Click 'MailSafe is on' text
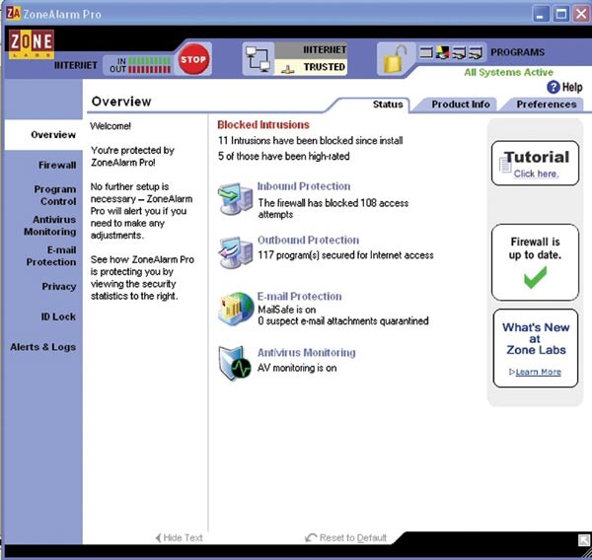Viewport: 592px width, 560px height. tap(286, 310)
